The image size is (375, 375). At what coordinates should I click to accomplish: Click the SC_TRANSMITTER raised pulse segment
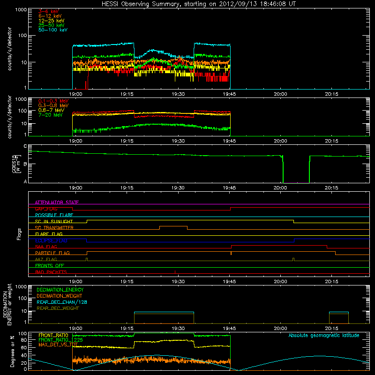[173, 226]
